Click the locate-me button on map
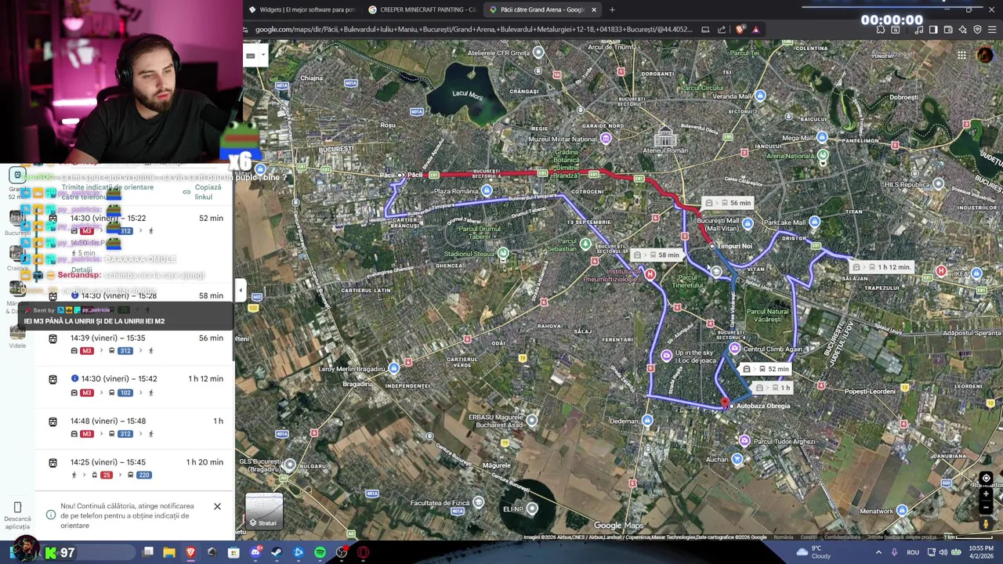This screenshot has height=564, width=1003. click(987, 478)
